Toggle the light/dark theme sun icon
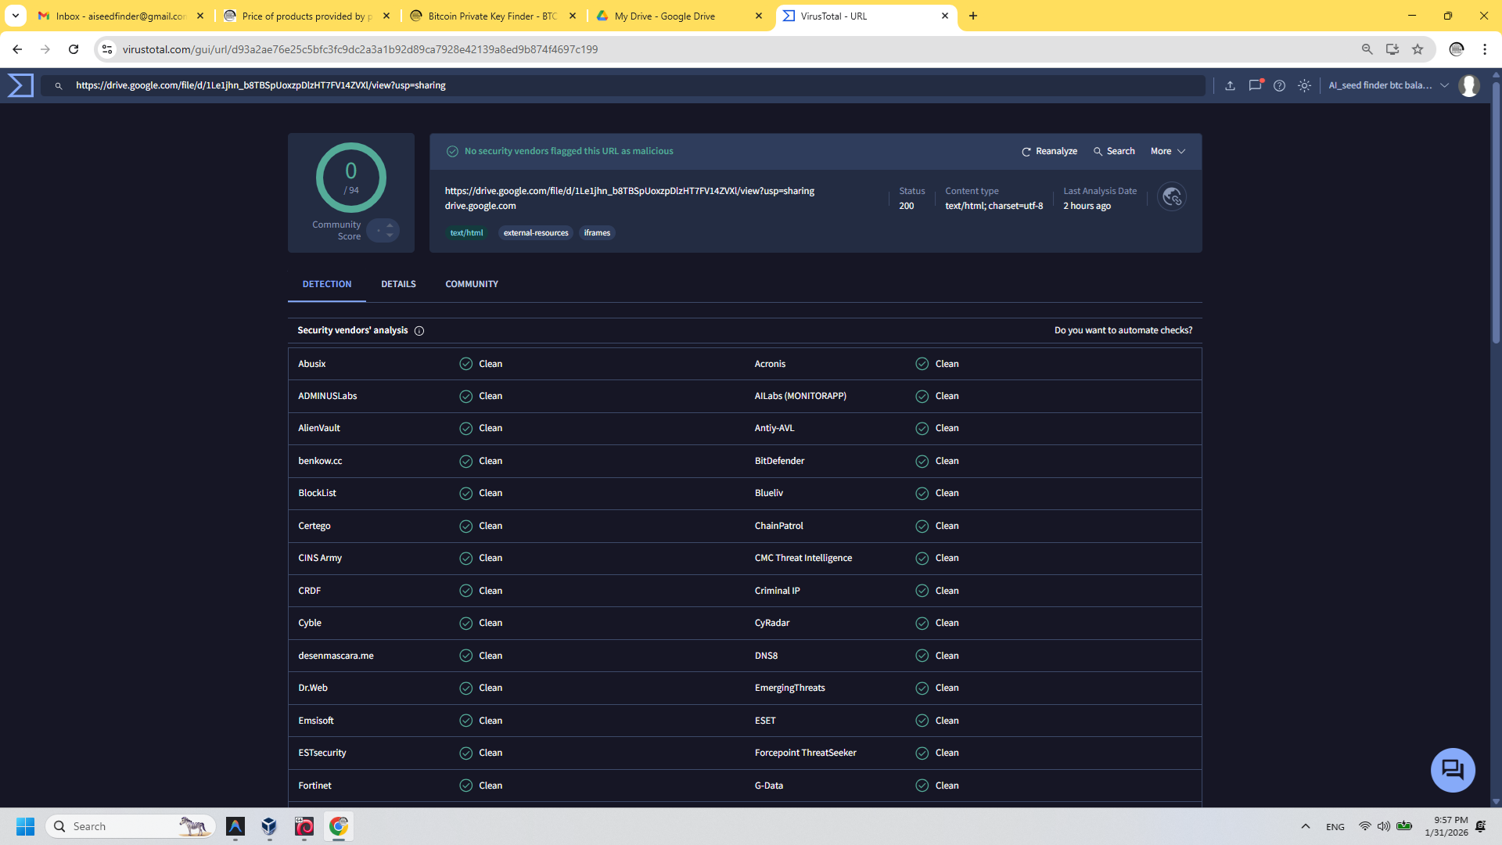 [x=1304, y=85]
